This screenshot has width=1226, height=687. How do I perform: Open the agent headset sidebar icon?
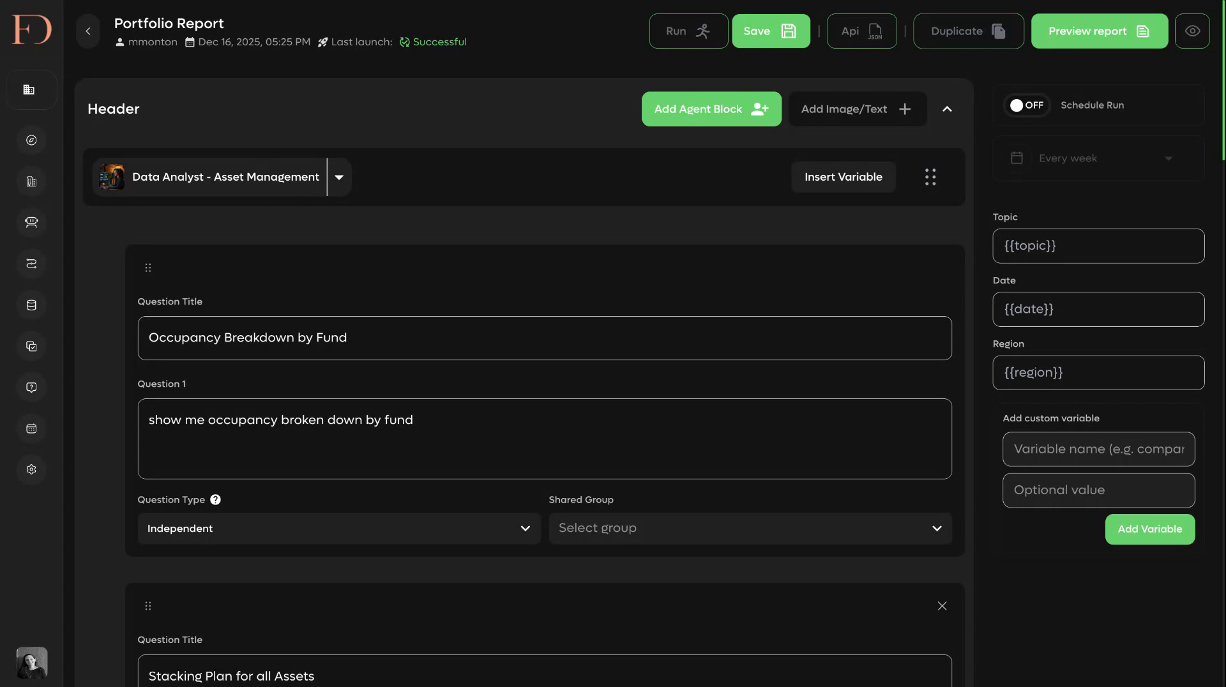31,222
